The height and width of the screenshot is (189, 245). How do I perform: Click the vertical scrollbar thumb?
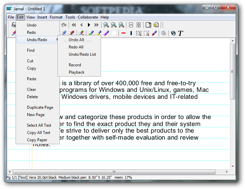coord(232,72)
